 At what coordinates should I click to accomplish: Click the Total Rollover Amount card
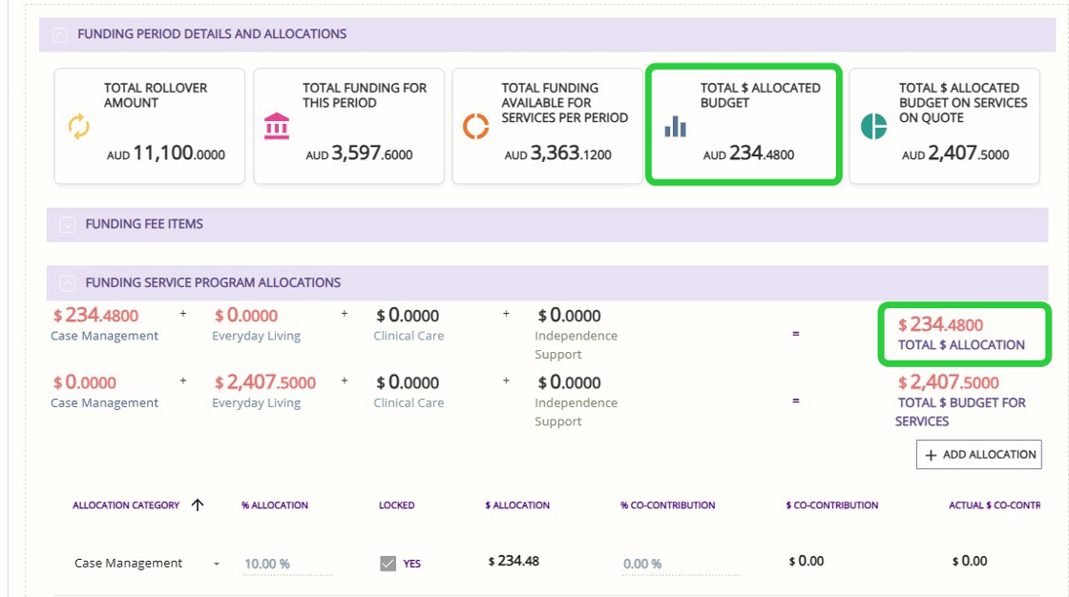coord(150,126)
